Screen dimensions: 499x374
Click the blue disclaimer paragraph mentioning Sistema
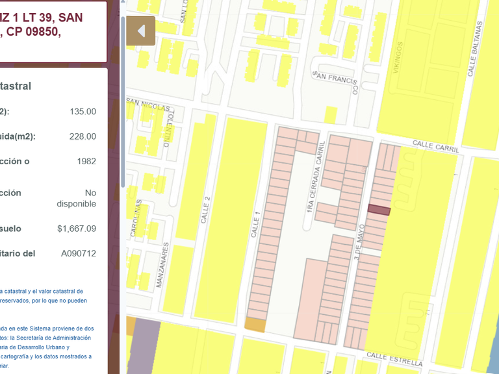pyautogui.click(x=47, y=347)
